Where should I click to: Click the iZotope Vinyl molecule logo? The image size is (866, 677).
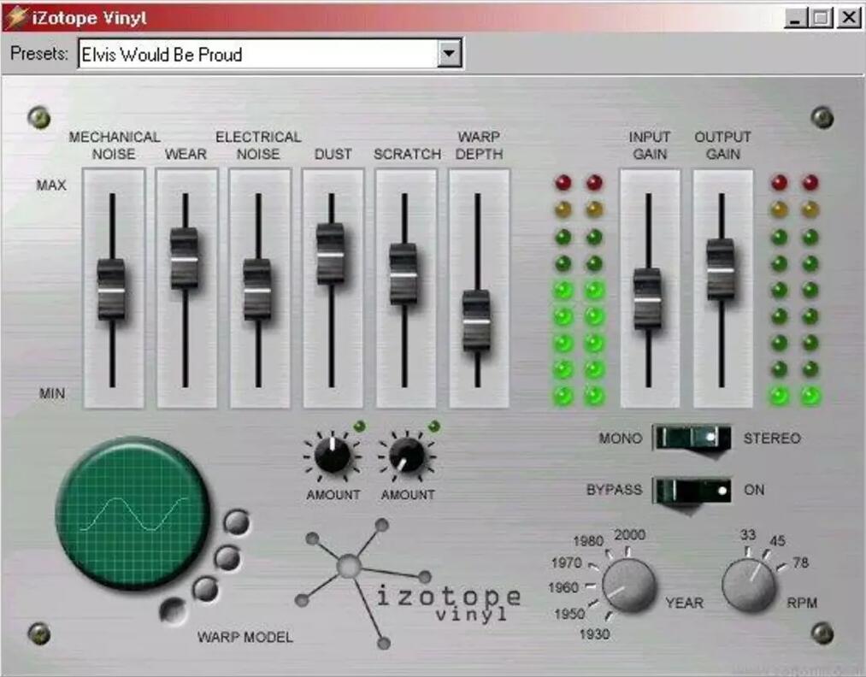[x=349, y=566]
